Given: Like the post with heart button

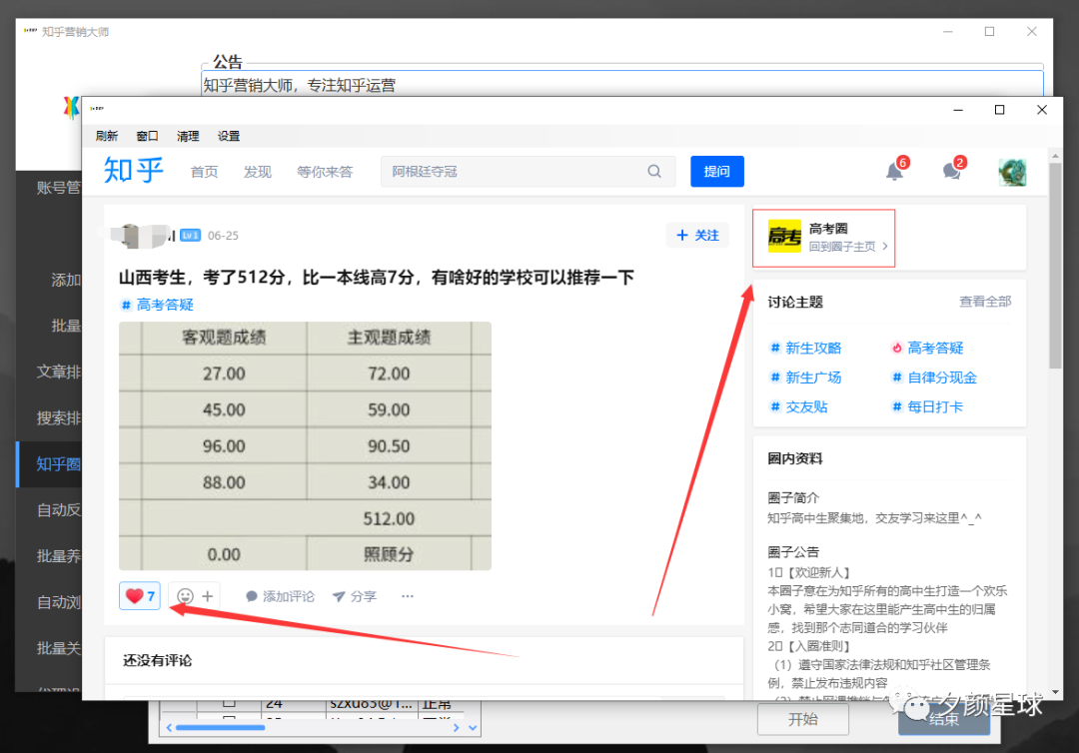Looking at the screenshot, I should tap(140, 596).
